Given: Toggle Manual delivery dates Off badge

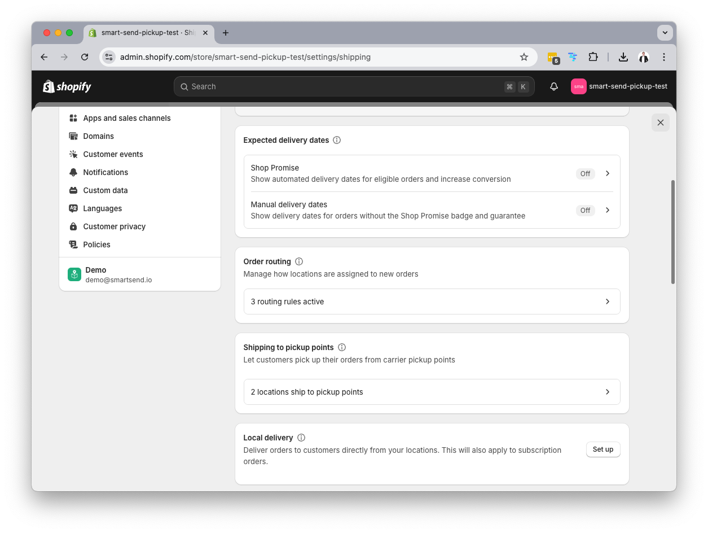Looking at the screenshot, I should (585, 210).
